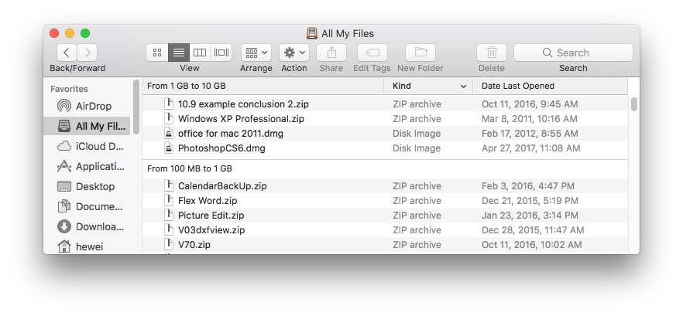683x316 pixels.
Task: Click the Favorites sidebar heading
Action: pyautogui.click(x=69, y=89)
